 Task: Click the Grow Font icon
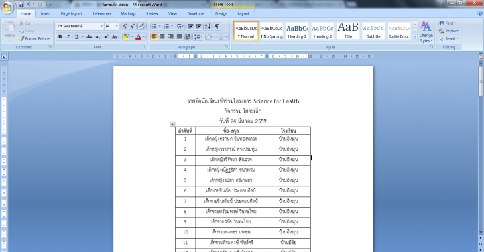pos(125,27)
